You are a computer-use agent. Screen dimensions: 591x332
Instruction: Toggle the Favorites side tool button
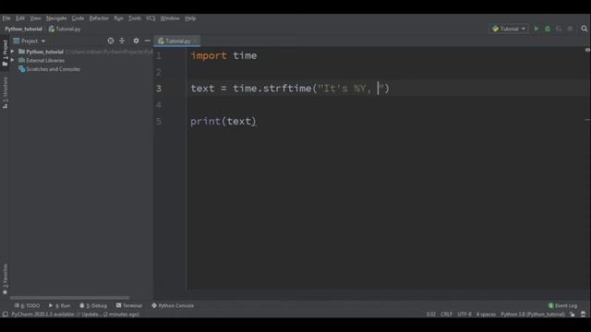(5, 279)
